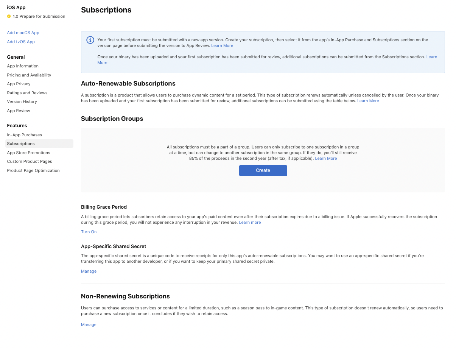Open Ratings and Reviews

point(27,93)
